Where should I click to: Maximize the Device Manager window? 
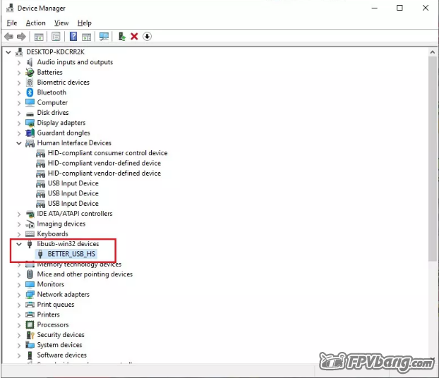(399, 8)
